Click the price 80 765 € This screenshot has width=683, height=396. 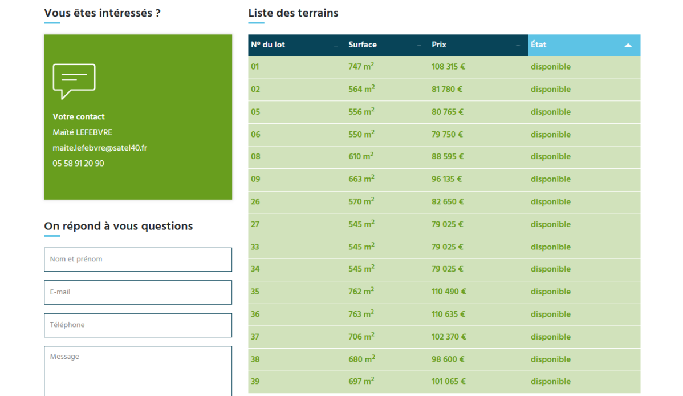(x=448, y=112)
